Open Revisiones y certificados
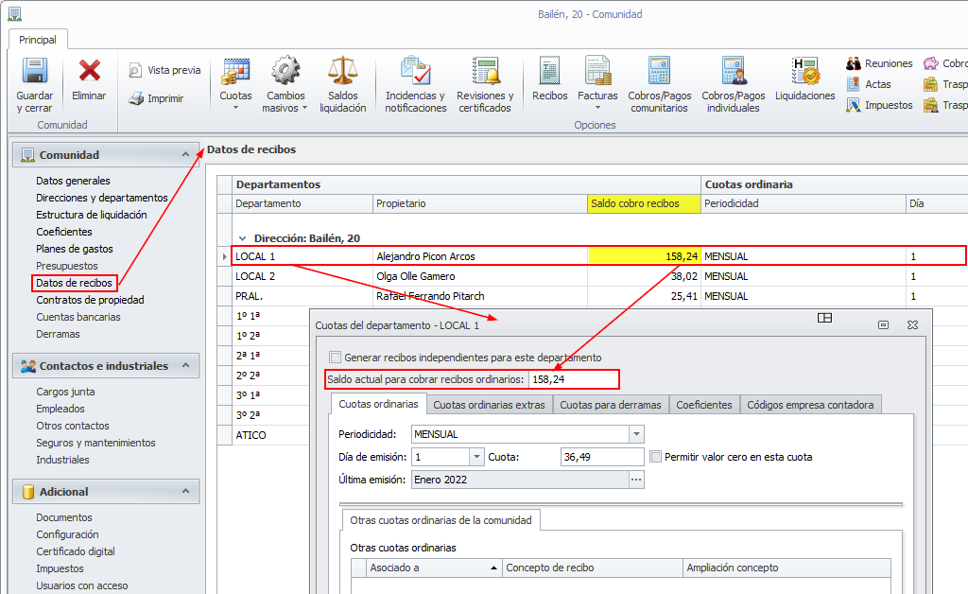968x594 pixels. click(485, 72)
